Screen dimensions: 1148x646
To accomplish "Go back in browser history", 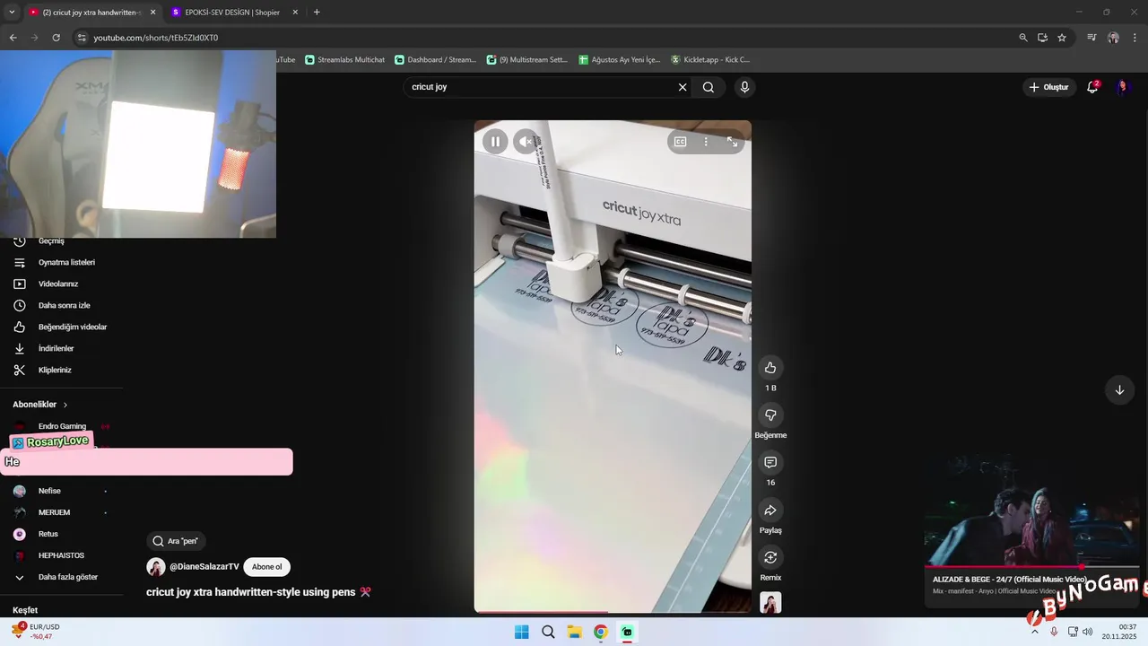I will (13, 38).
